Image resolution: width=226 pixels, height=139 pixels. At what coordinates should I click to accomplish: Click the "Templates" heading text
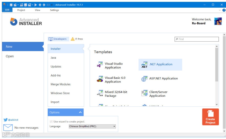[x=103, y=52]
